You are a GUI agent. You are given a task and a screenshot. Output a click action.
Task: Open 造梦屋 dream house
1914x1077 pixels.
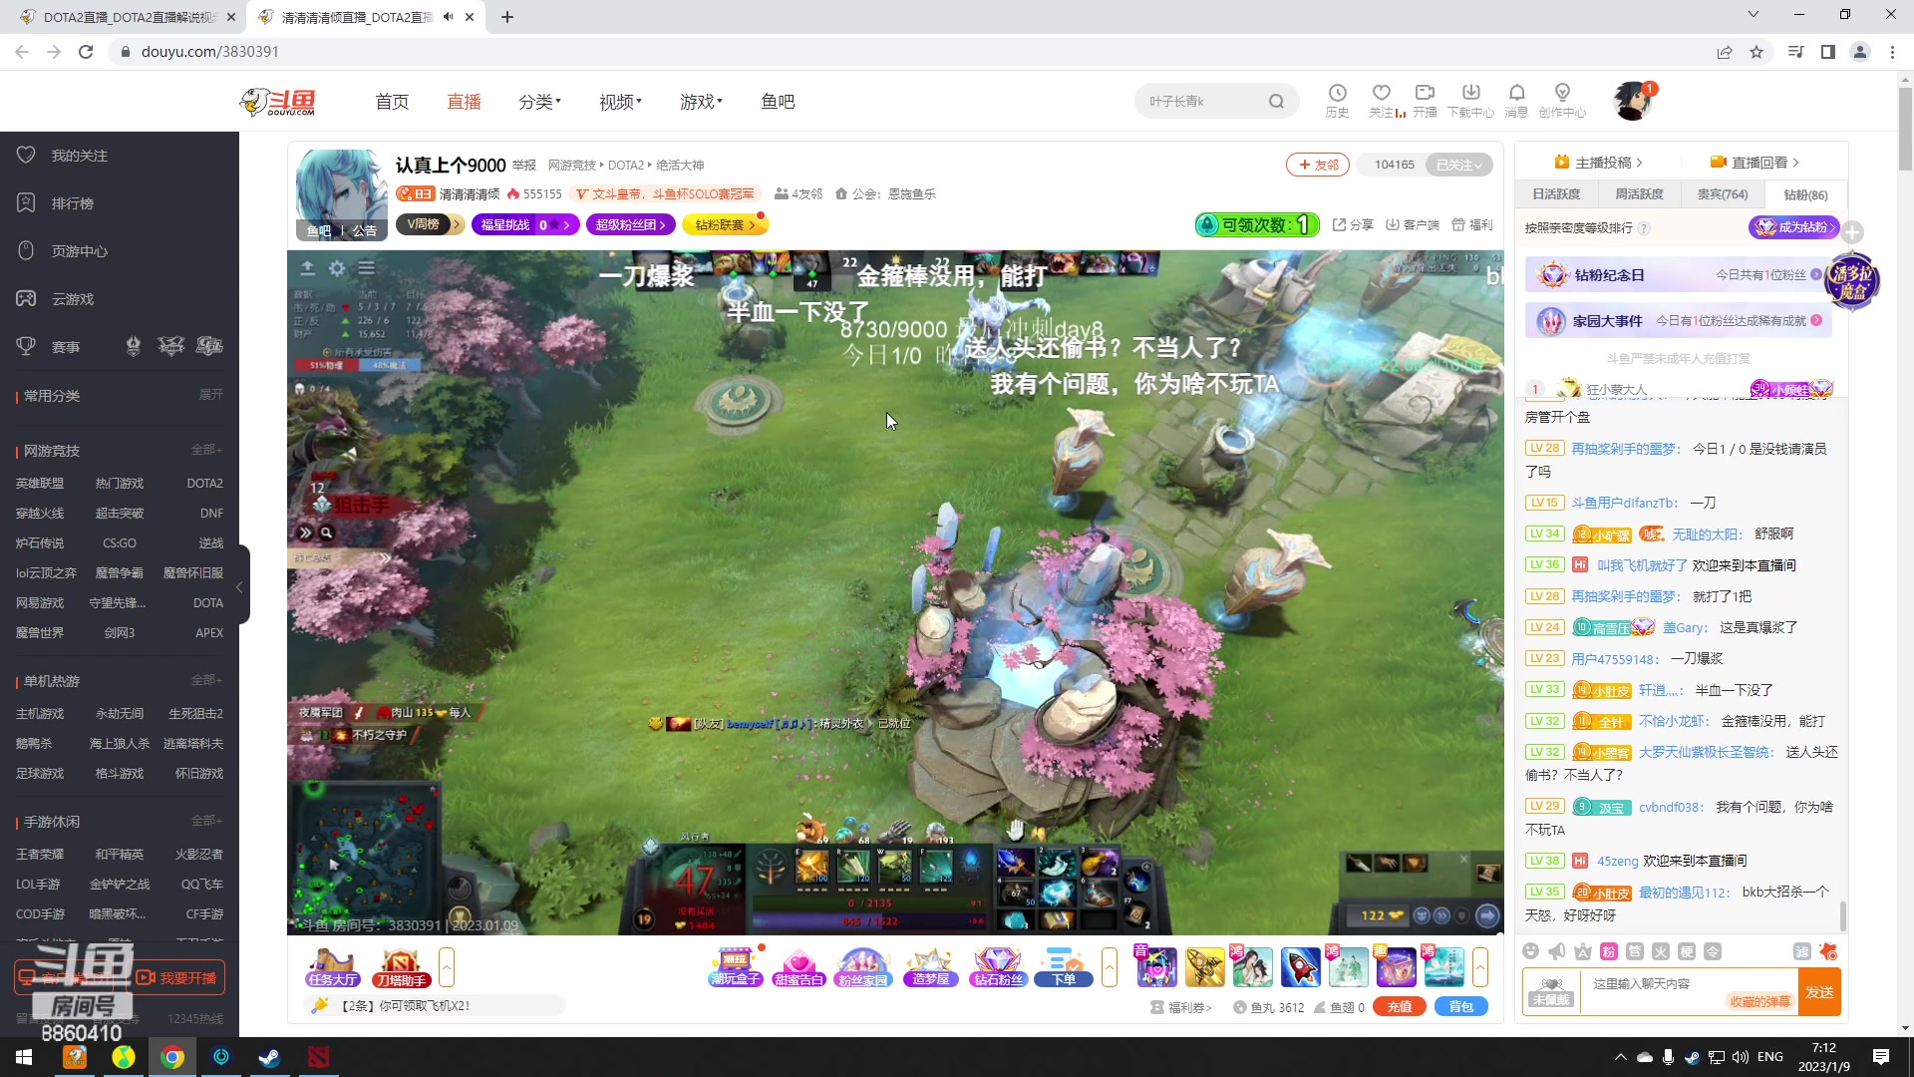[x=930, y=967]
